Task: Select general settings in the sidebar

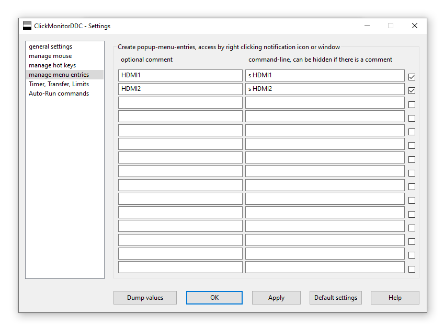Action: click(x=50, y=46)
